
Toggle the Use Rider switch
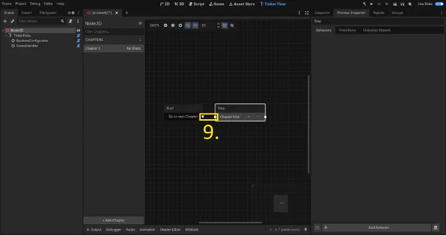click(439, 4)
